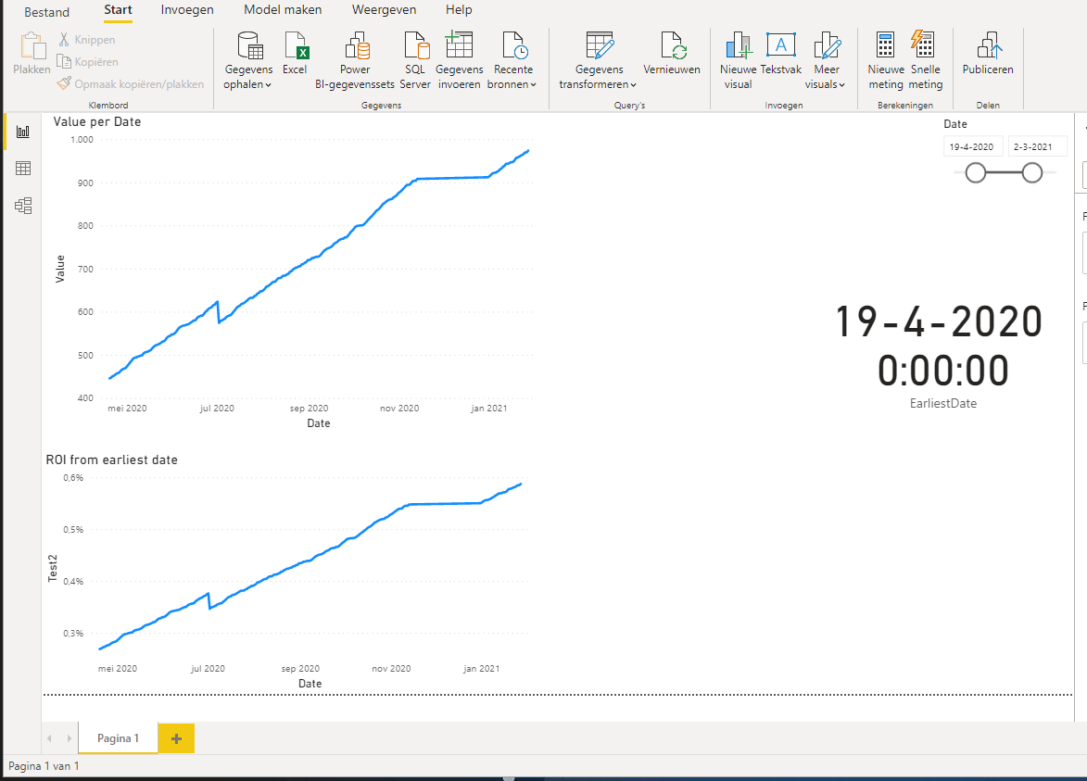Click 'Pagina 1 van 1' status text
This screenshot has width=1087, height=781.
(x=44, y=766)
